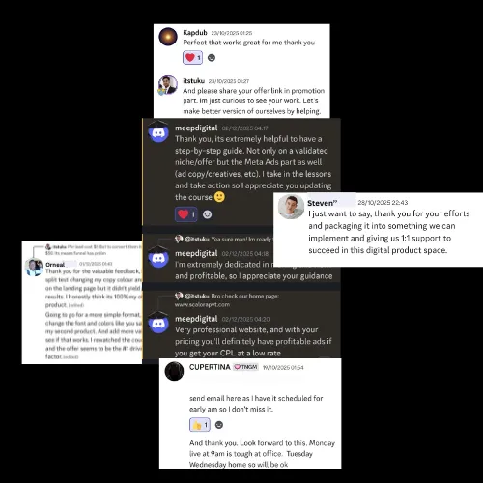Click meepdigital's Discord avatar on first message
Screen dimensions: 483x483
tap(158, 132)
